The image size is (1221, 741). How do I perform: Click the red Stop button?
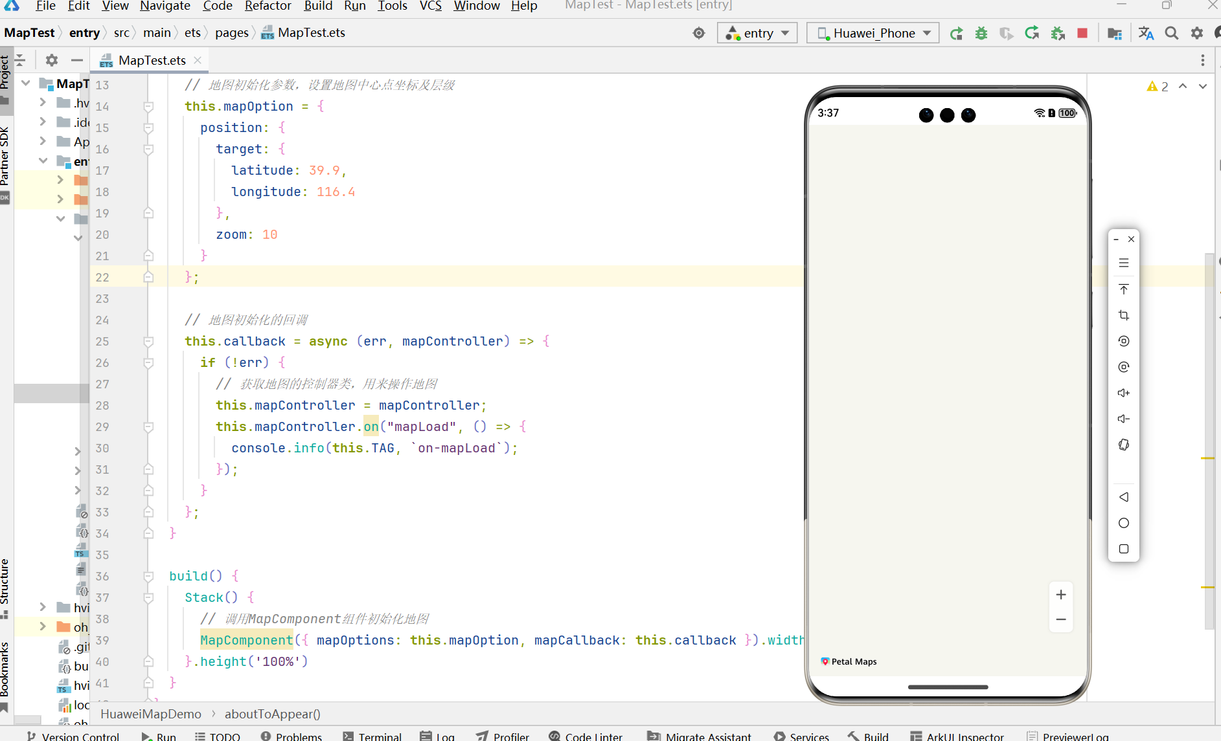1082,33
